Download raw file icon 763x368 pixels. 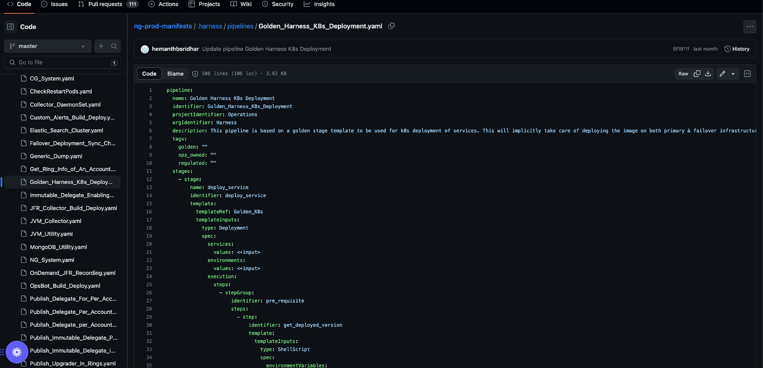pyautogui.click(x=708, y=74)
